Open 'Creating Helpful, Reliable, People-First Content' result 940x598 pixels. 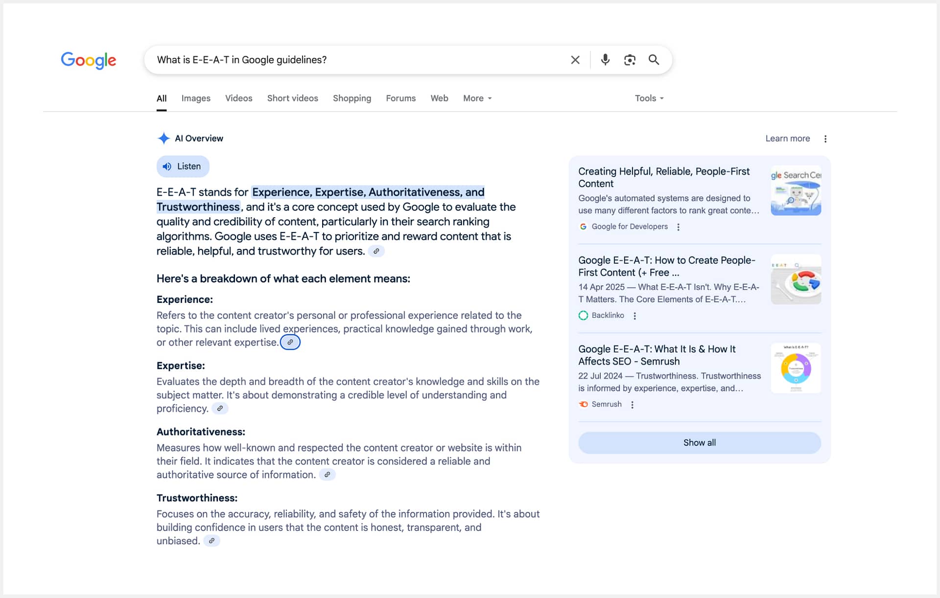(664, 178)
